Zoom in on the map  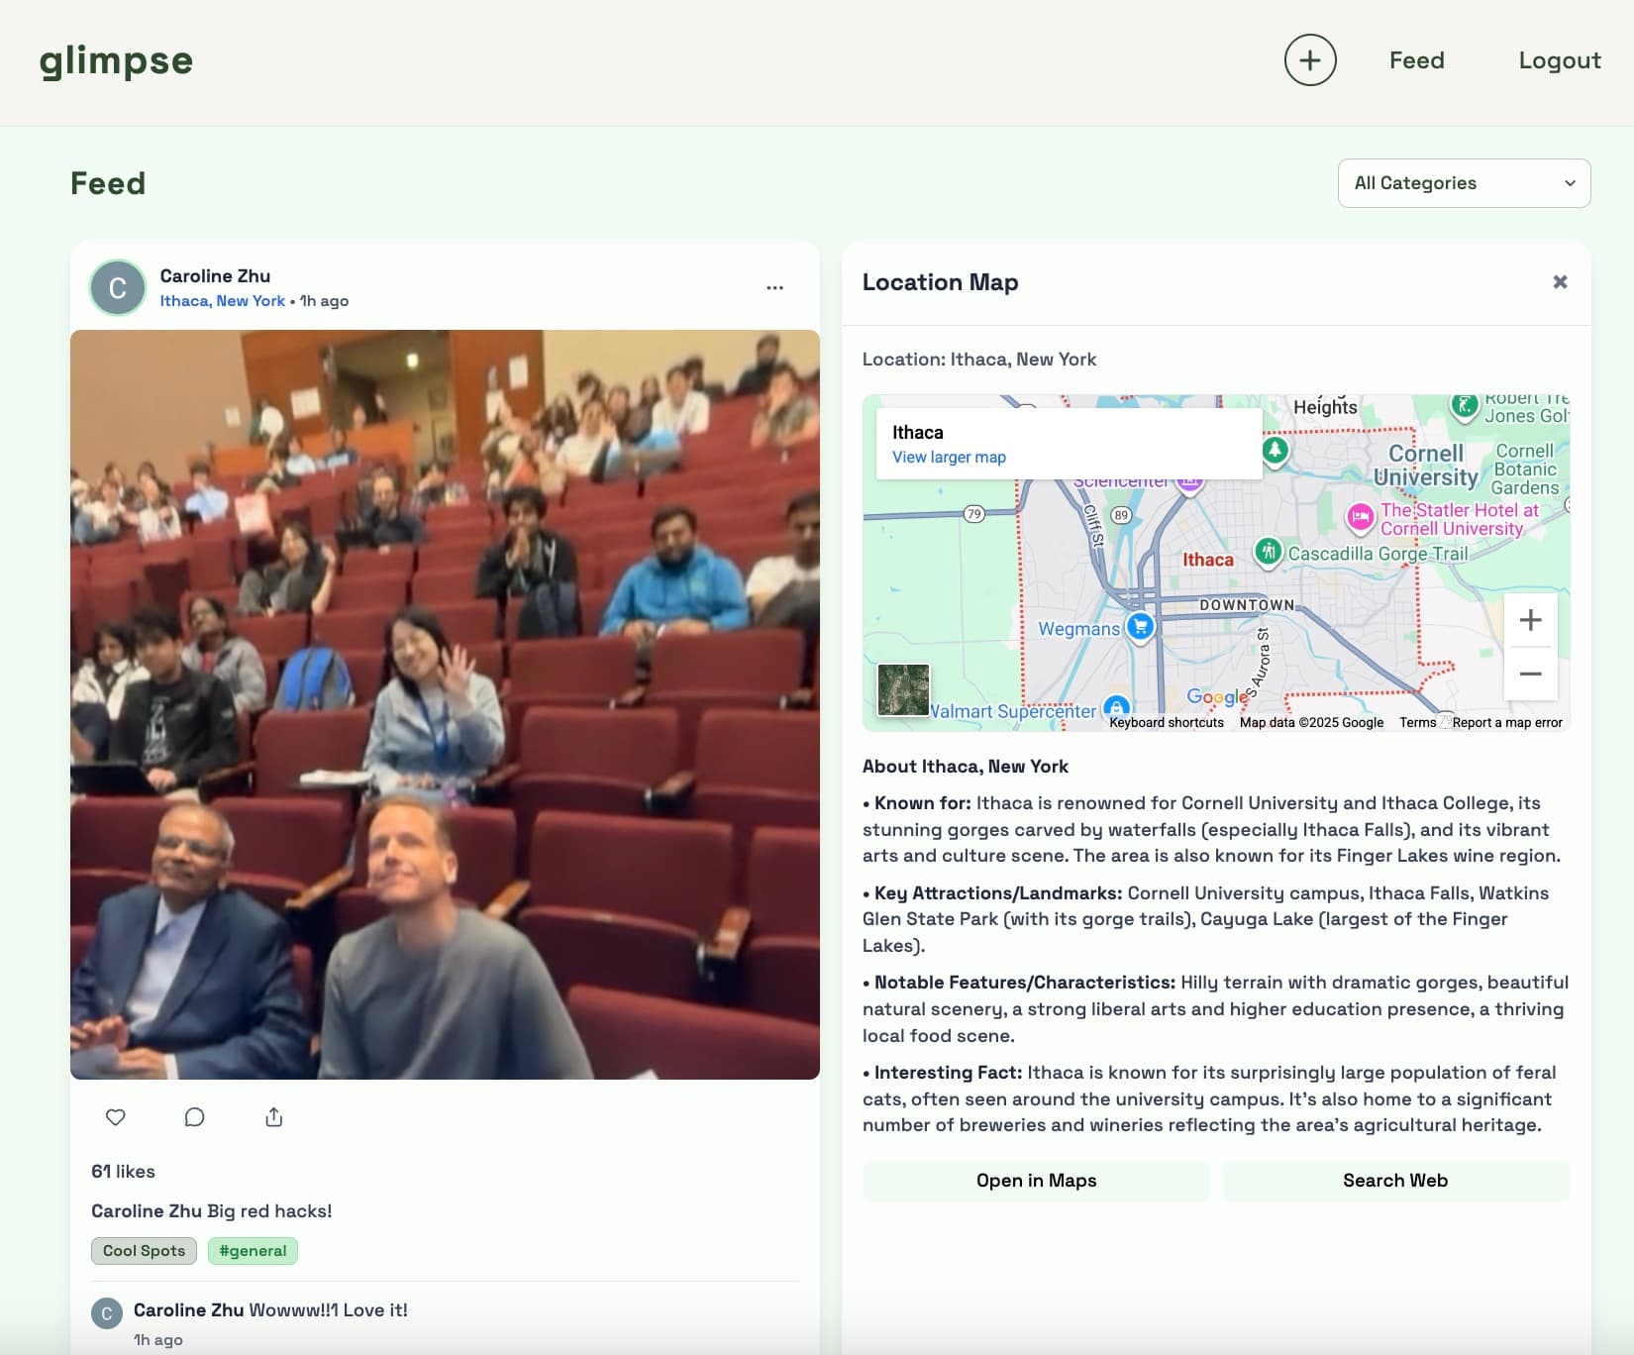tap(1530, 620)
